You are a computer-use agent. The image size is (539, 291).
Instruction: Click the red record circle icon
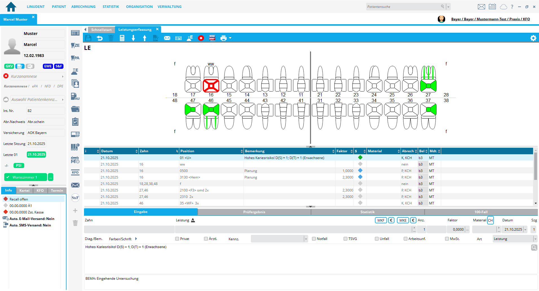[x=201, y=38]
